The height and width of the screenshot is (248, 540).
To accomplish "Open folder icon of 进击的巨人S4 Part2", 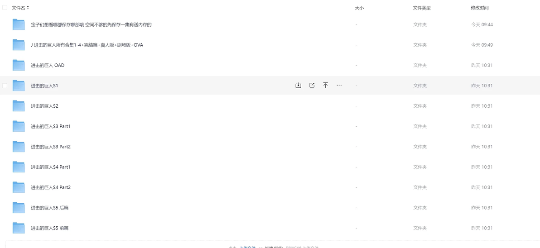I will point(19,187).
